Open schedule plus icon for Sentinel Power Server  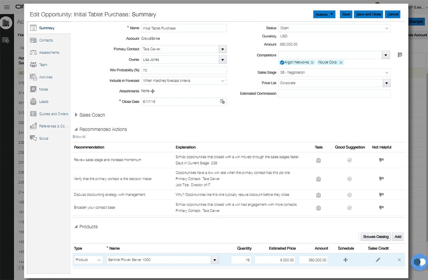[x=345, y=260]
